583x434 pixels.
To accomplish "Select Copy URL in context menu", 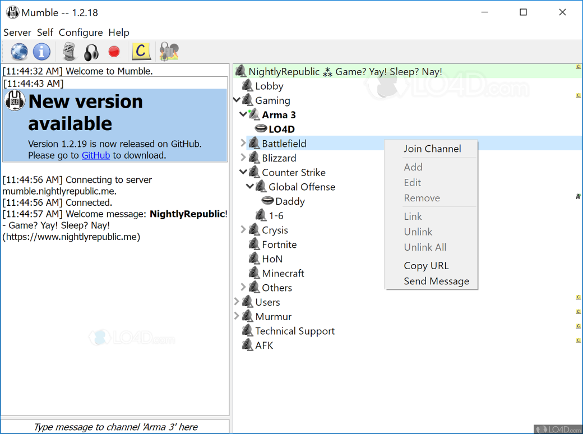I will coord(426,266).
